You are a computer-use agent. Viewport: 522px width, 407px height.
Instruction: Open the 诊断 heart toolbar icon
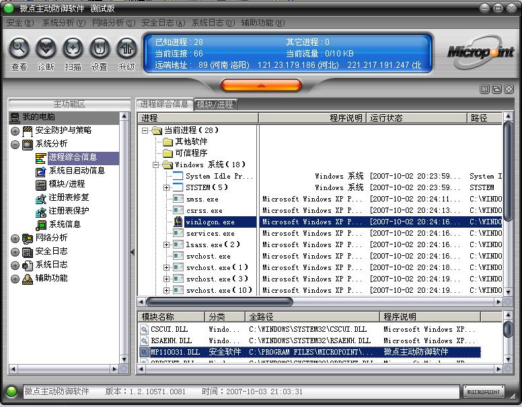pyautogui.click(x=46, y=48)
